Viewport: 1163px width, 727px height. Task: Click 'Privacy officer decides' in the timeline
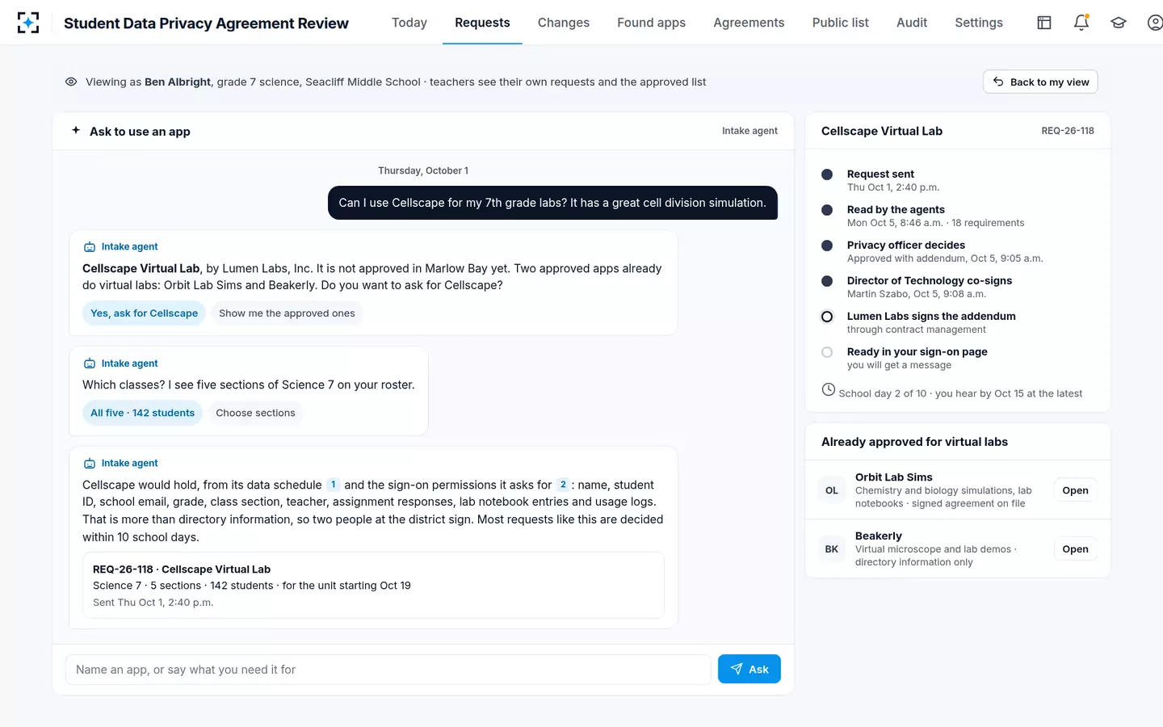pyautogui.click(x=906, y=245)
